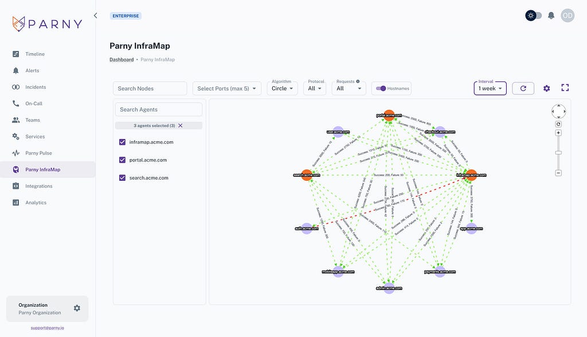Image resolution: width=587 pixels, height=337 pixels.
Task: Uncheck search.acme.com agent
Action: (122, 178)
